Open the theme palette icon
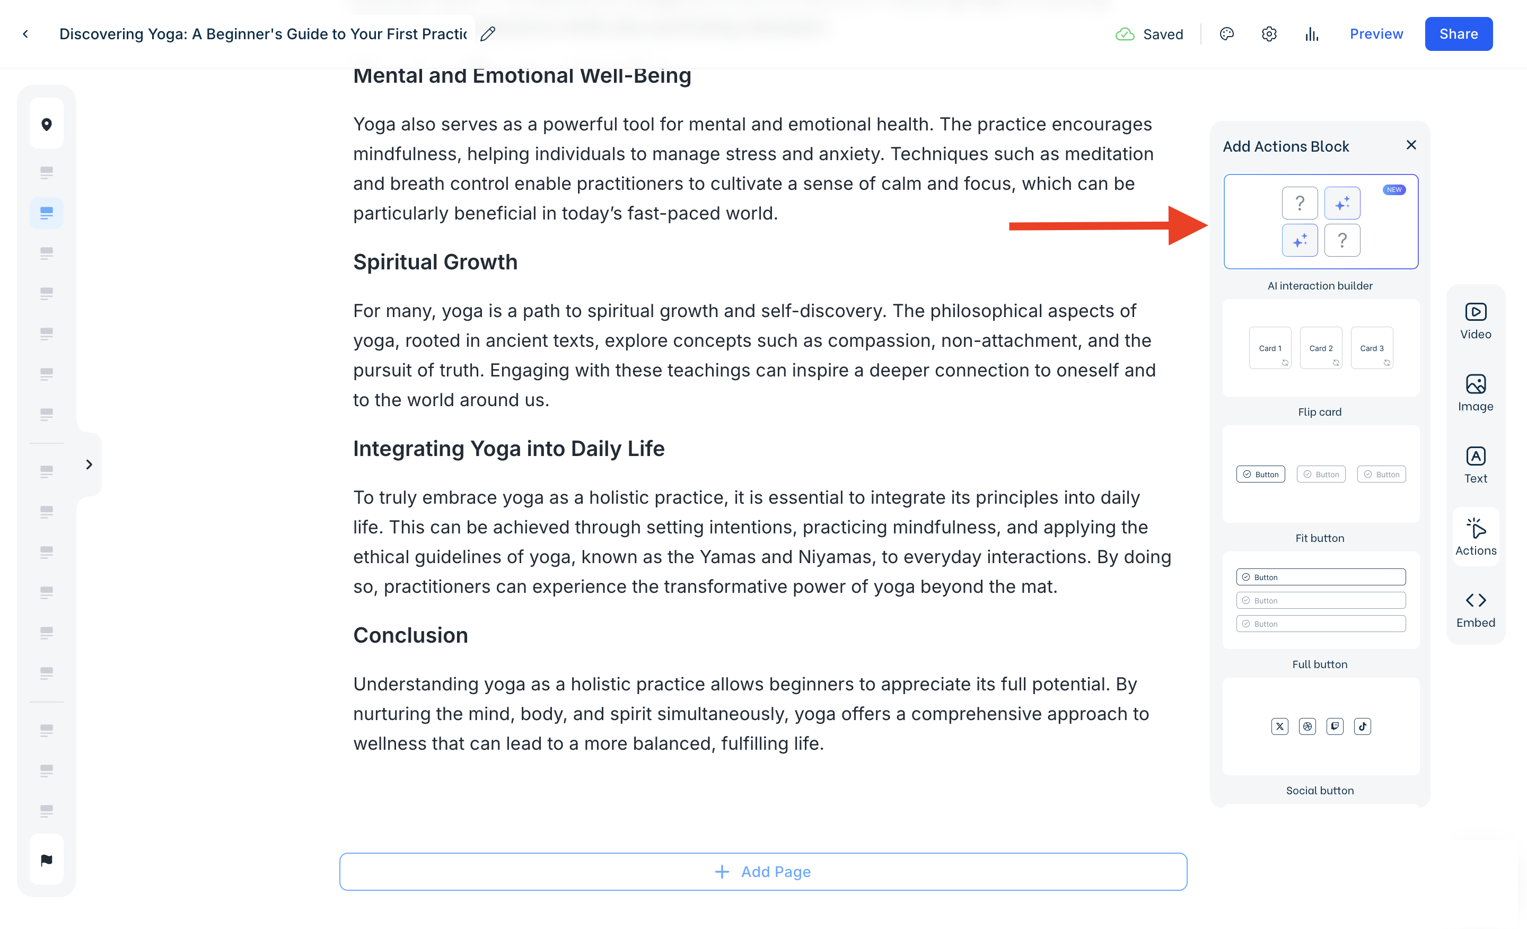 click(1226, 34)
